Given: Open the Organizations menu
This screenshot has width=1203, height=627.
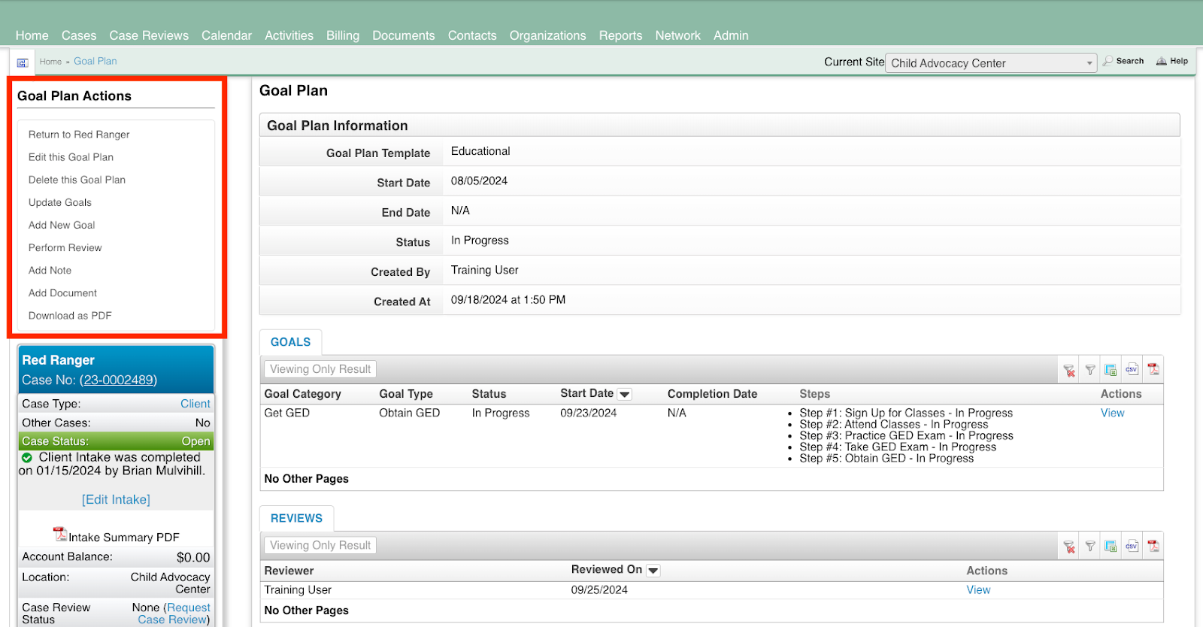Looking at the screenshot, I should pos(547,35).
